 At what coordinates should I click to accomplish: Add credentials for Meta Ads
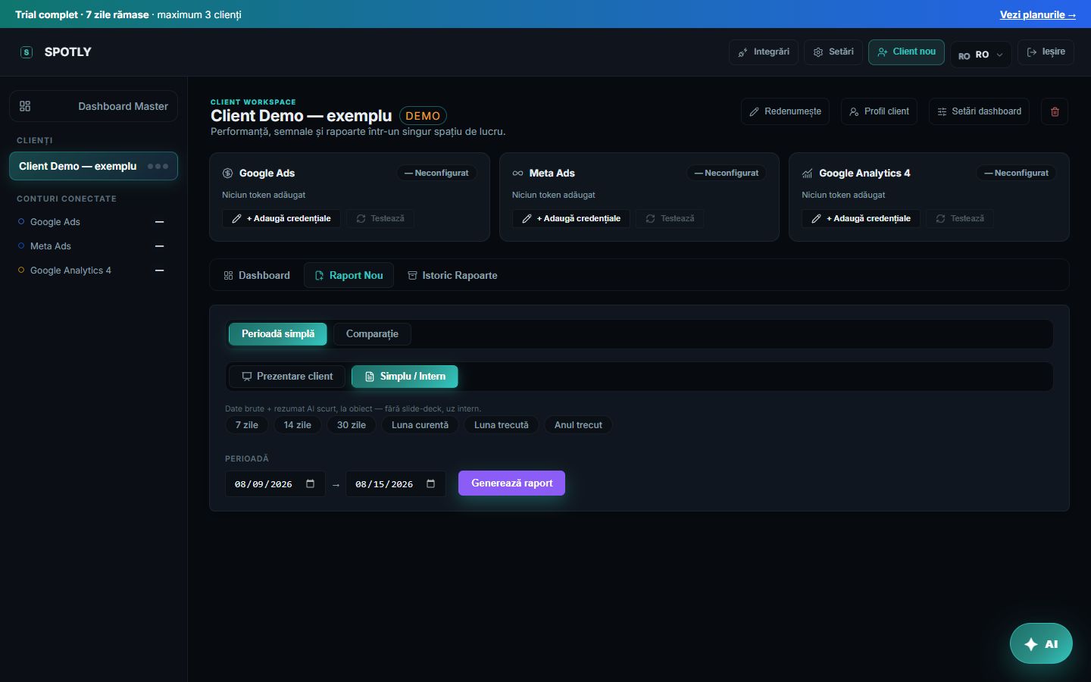tap(571, 218)
